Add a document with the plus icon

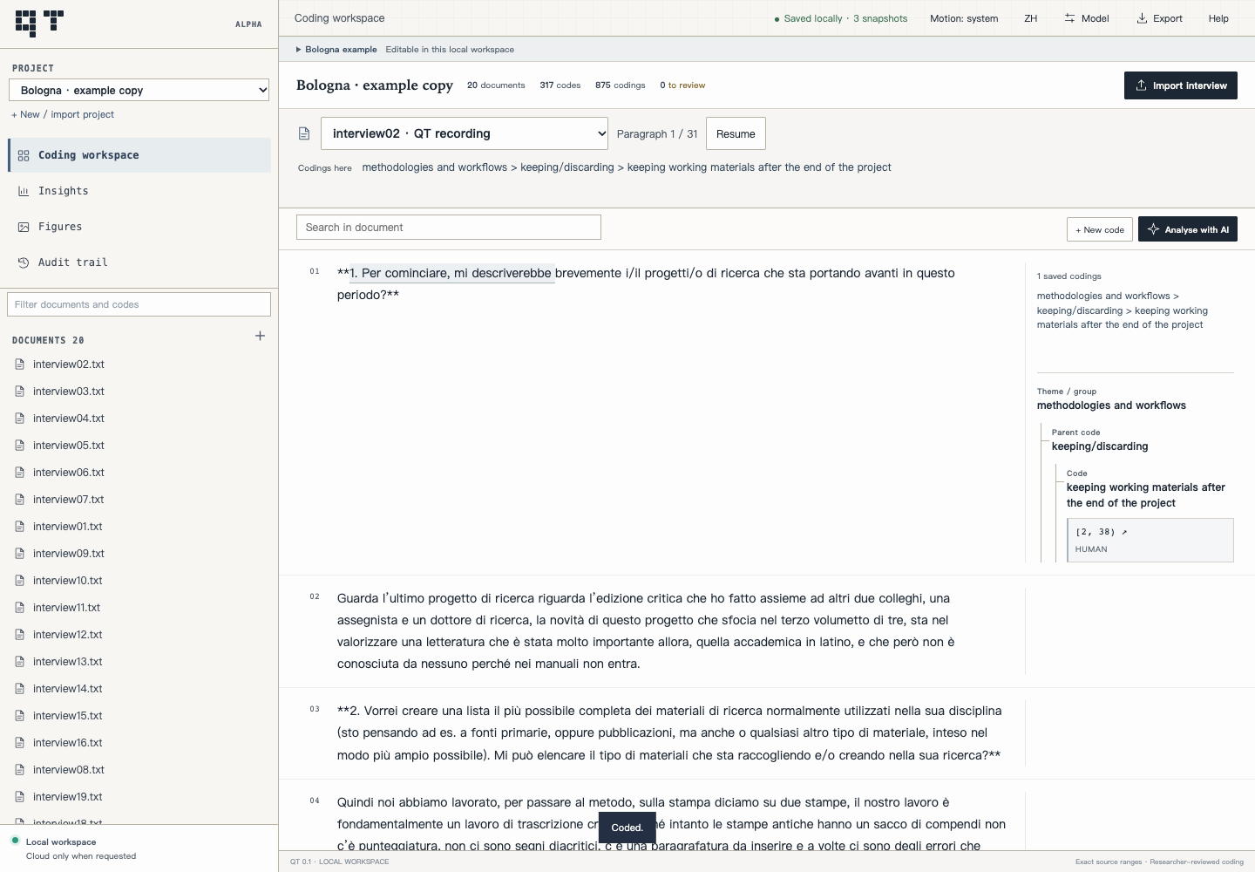[260, 336]
